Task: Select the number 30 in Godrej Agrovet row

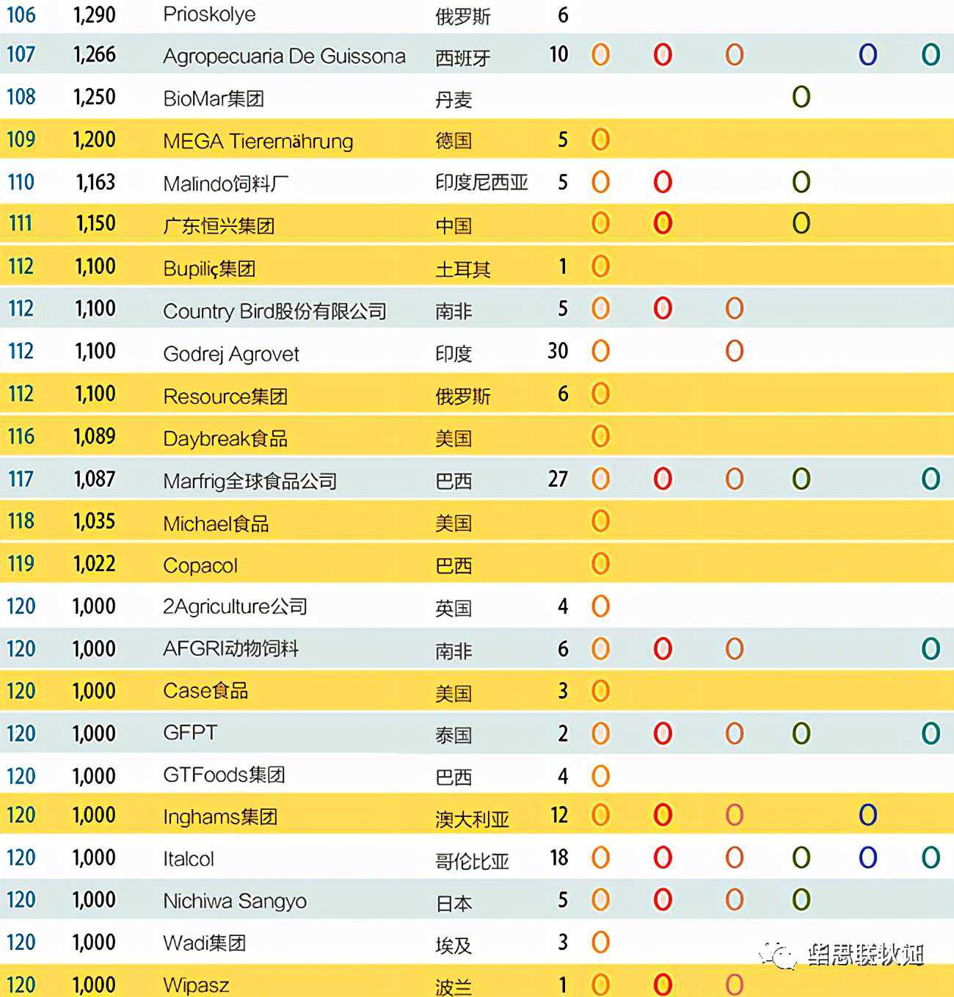Action: tap(558, 352)
